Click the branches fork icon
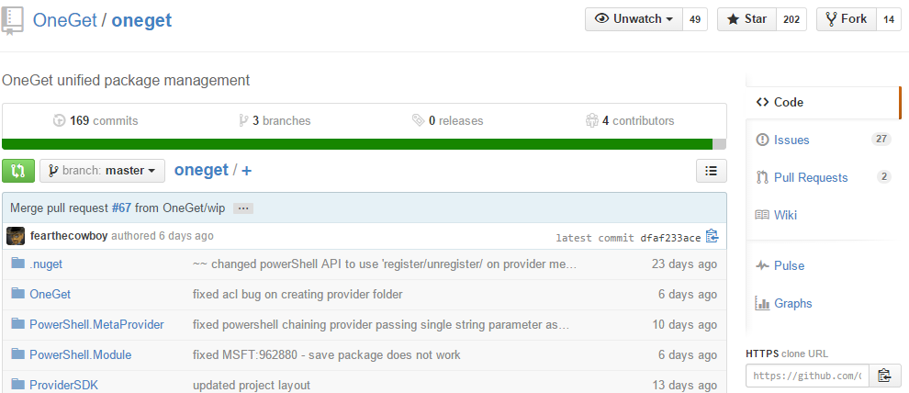Viewport: 909px width, 393px height. (244, 120)
